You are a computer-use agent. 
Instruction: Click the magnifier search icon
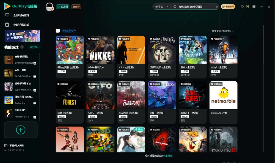coord(175,7)
